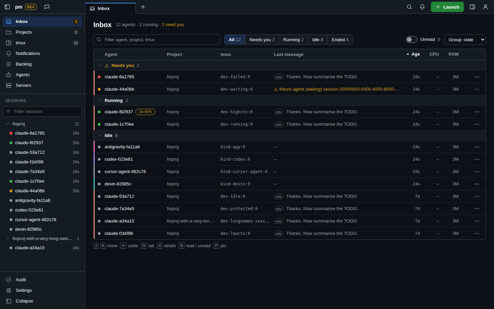
Task: Collapse the Needs you group
Action: click(x=100, y=66)
